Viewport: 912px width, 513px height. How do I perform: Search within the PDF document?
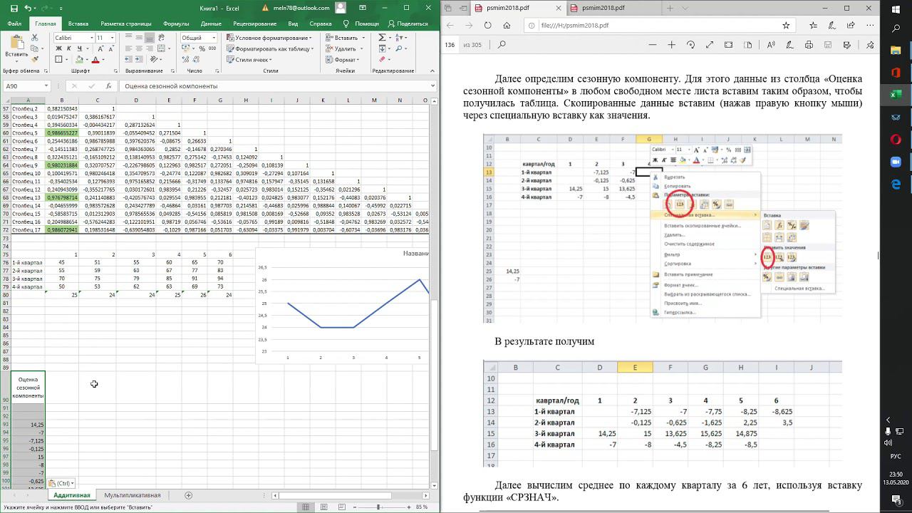pos(502,44)
